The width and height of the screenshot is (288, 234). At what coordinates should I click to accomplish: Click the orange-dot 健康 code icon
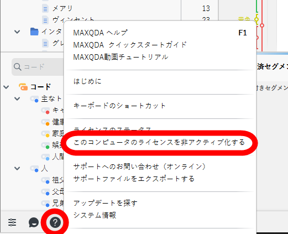45,122
